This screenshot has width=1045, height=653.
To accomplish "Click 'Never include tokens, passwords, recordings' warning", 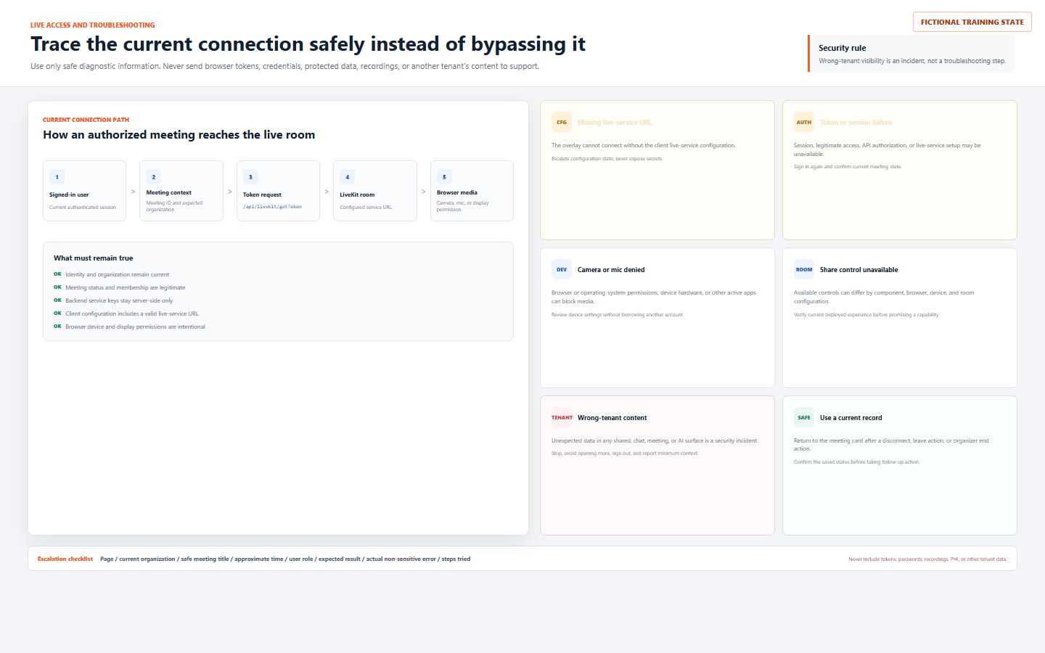I will (x=928, y=559).
